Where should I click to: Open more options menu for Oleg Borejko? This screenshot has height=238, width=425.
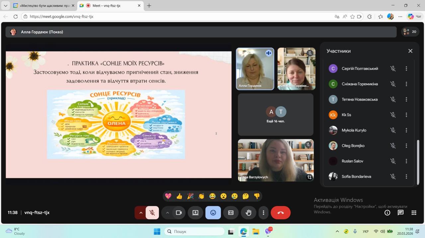pos(406,146)
